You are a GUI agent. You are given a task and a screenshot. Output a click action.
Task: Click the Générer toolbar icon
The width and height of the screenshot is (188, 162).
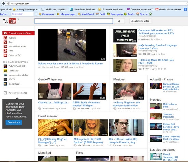(x=125, y=14)
